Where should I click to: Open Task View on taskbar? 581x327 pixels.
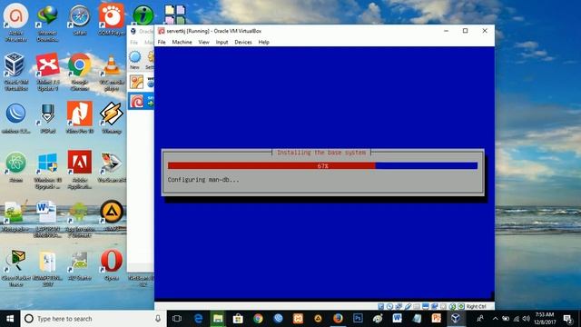coord(177,319)
